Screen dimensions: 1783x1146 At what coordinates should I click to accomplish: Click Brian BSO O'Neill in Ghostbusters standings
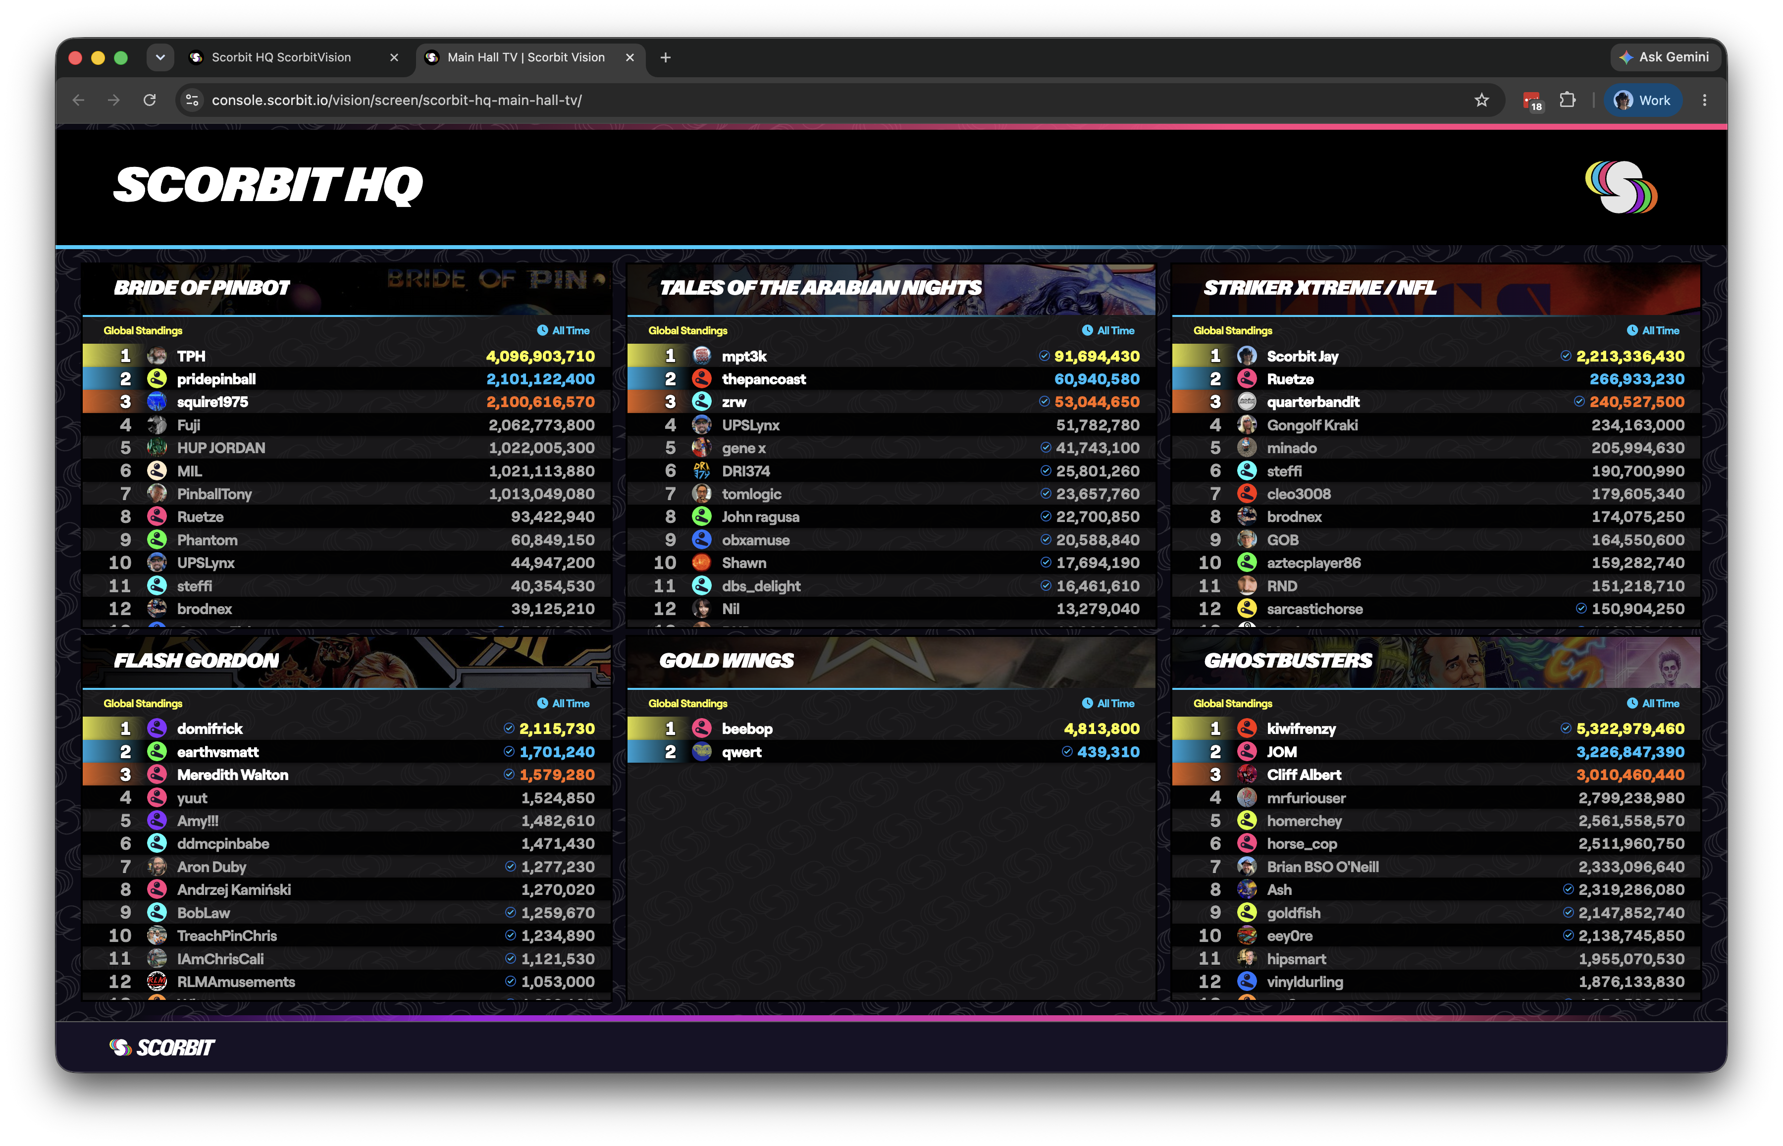1322,867
